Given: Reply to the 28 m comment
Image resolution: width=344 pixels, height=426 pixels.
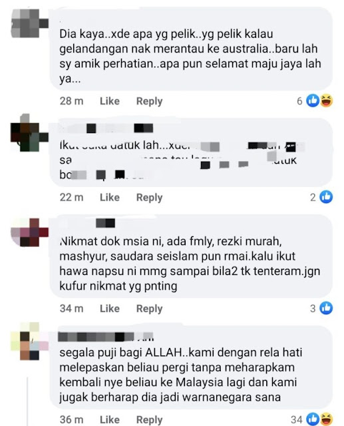Looking at the screenshot, I should click(x=149, y=101).
